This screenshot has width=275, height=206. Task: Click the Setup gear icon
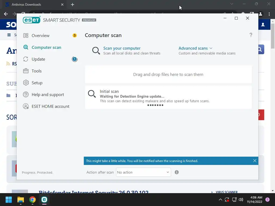pyautogui.click(x=26, y=83)
